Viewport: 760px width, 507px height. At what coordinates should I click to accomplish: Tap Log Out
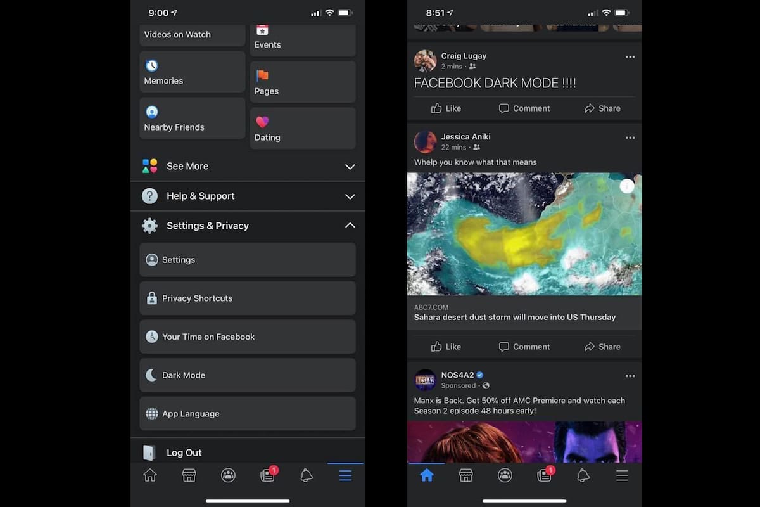pyautogui.click(x=184, y=452)
